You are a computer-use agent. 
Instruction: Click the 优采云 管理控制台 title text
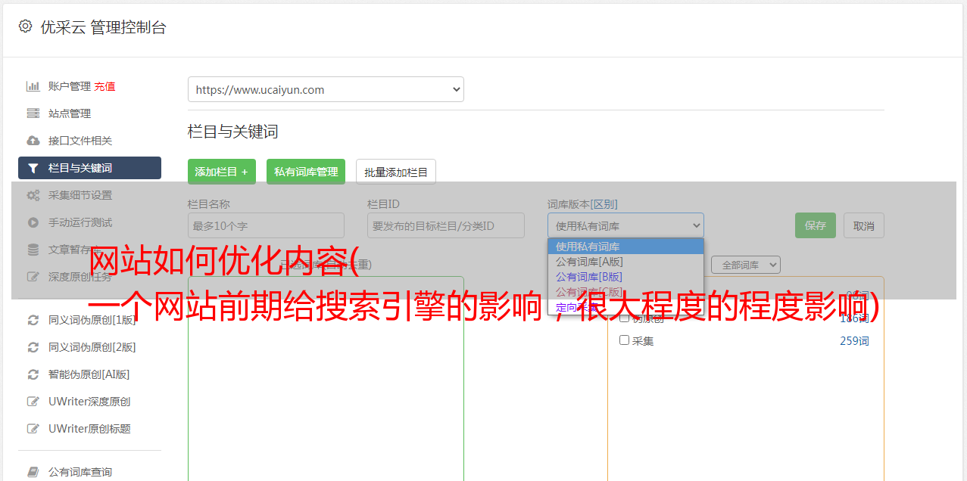[x=103, y=27]
